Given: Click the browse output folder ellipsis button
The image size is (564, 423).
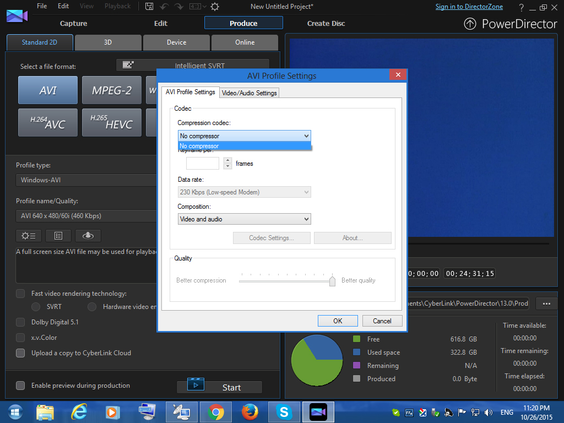Looking at the screenshot, I should (546, 303).
